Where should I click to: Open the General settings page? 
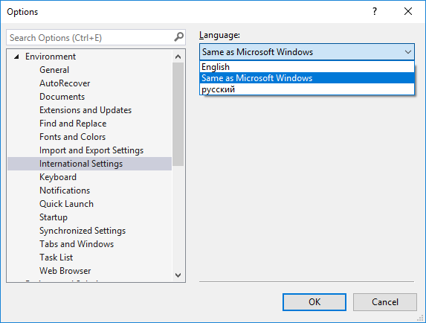click(x=54, y=70)
